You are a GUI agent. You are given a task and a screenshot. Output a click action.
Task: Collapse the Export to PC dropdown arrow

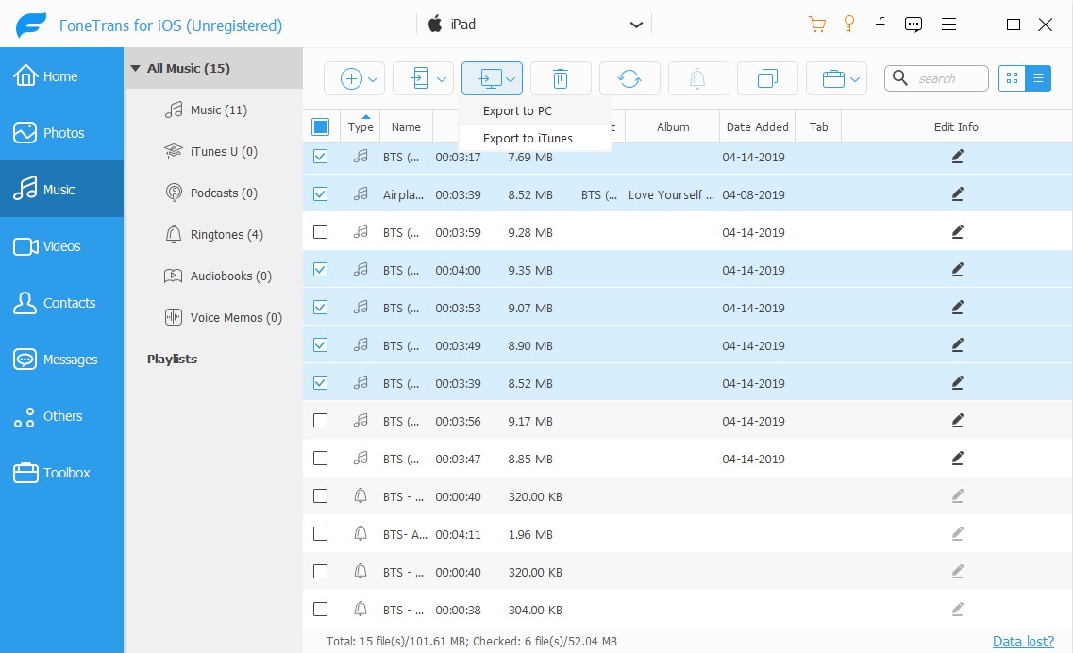511,79
